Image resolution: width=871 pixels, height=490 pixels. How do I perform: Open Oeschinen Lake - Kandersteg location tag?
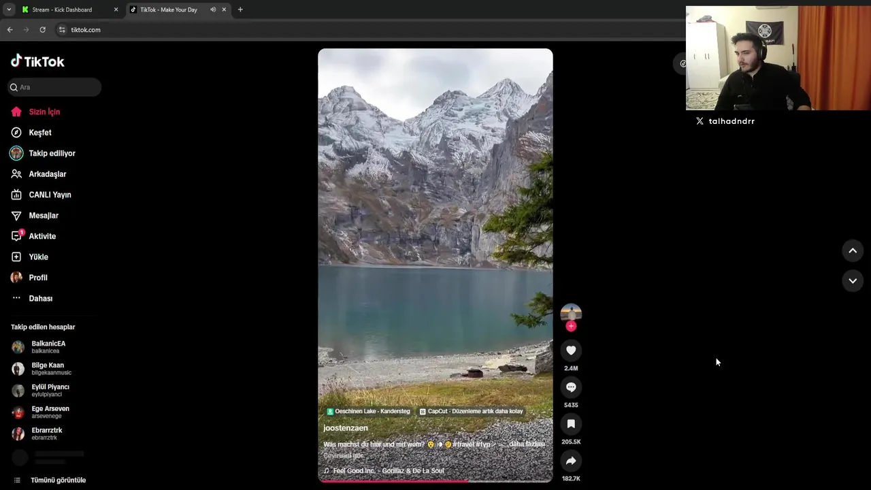click(x=368, y=412)
